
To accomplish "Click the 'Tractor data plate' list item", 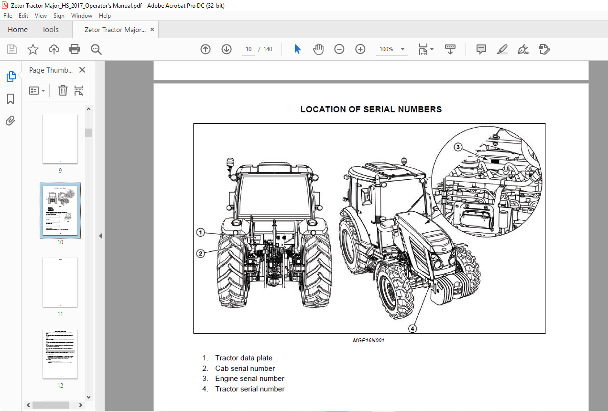I will [244, 358].
